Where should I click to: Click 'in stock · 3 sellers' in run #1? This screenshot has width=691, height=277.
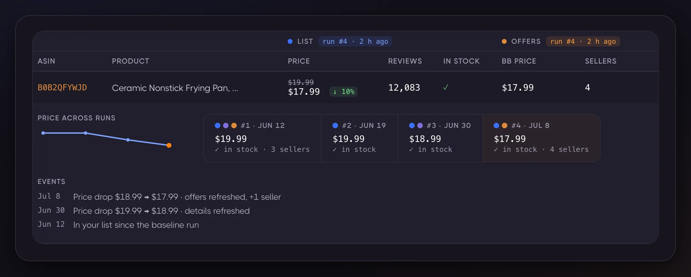pyautogui.click(x=262, y=149)
